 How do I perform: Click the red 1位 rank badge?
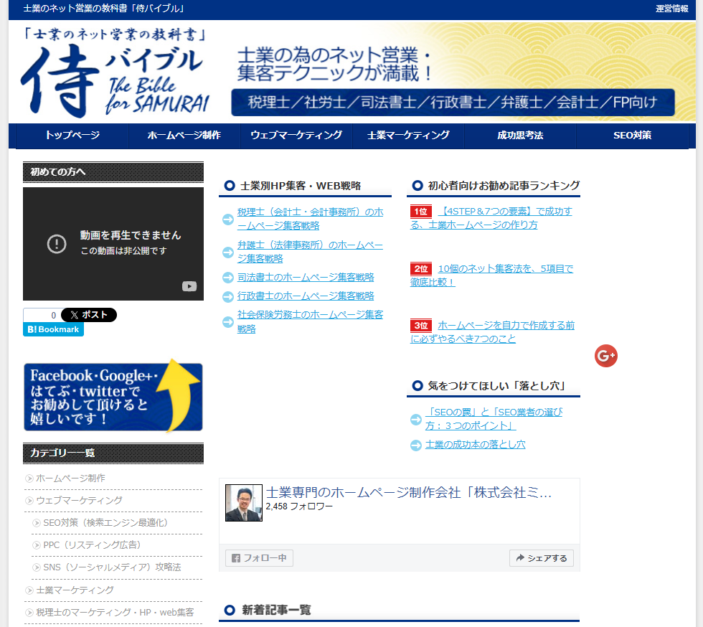tap(421, 212)
